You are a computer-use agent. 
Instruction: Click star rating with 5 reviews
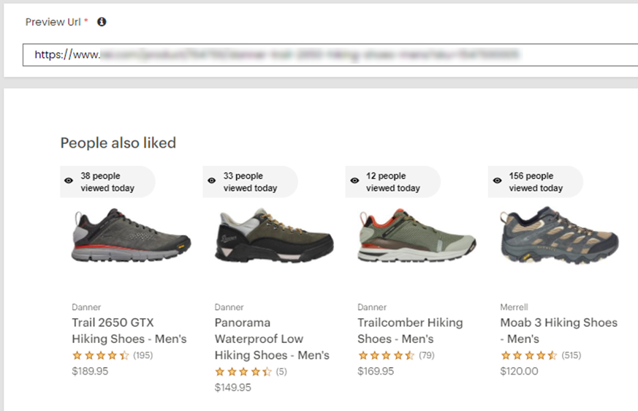click(x=243, y=372)
